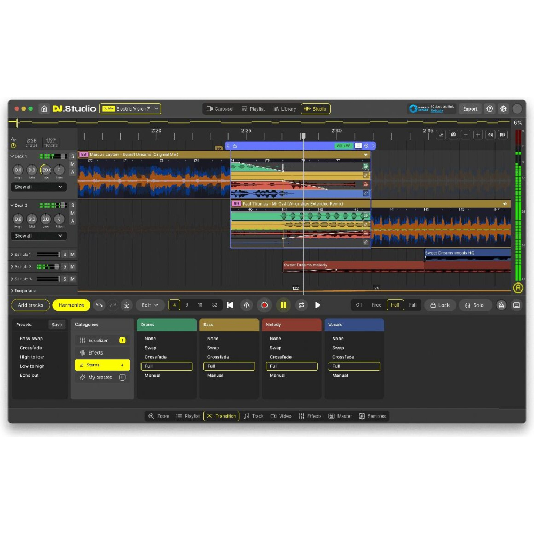Toggle Lock mode in the transport area
The height and width of the screenshot is (534, 534).
click(440, 305)
